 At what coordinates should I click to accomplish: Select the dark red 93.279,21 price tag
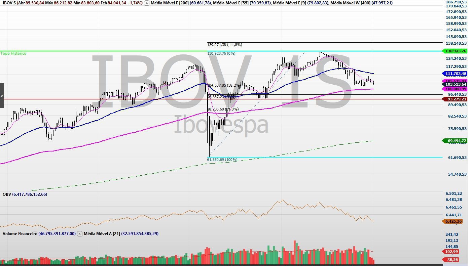pos(455,99)
